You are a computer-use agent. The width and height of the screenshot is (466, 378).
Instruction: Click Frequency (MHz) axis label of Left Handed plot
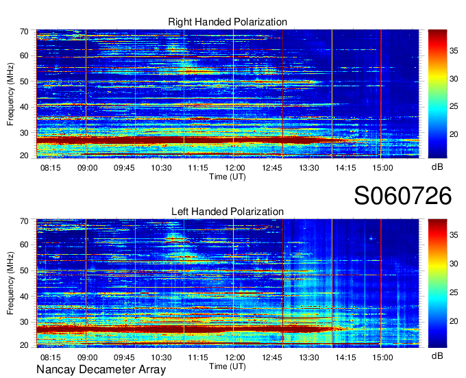tap(10, 283)
